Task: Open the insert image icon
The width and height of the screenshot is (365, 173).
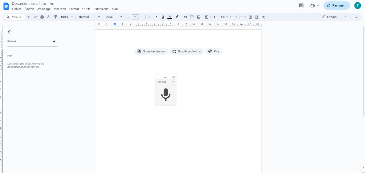Action: tap(199, 17)
